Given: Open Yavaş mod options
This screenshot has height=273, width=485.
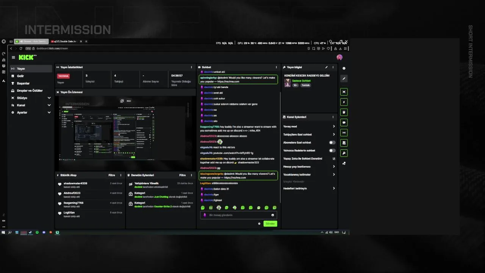Looking at the screenshot, I should pyautogui.click(x=309, y=126).
